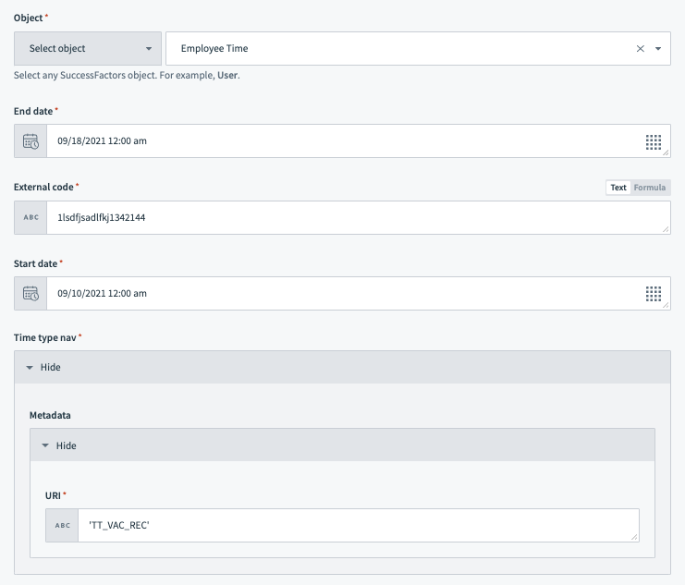Screen dimensions: 685x585
Task: Click the End date input field
Action: 342,141
